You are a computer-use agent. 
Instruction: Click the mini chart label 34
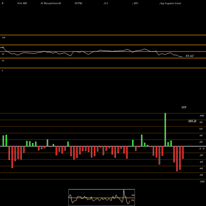[133, 200]
